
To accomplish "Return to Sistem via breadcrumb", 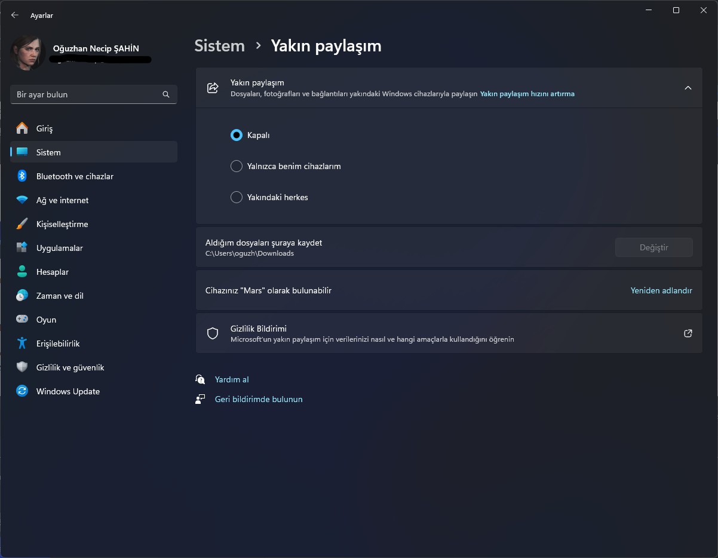I will click(219, 45).
